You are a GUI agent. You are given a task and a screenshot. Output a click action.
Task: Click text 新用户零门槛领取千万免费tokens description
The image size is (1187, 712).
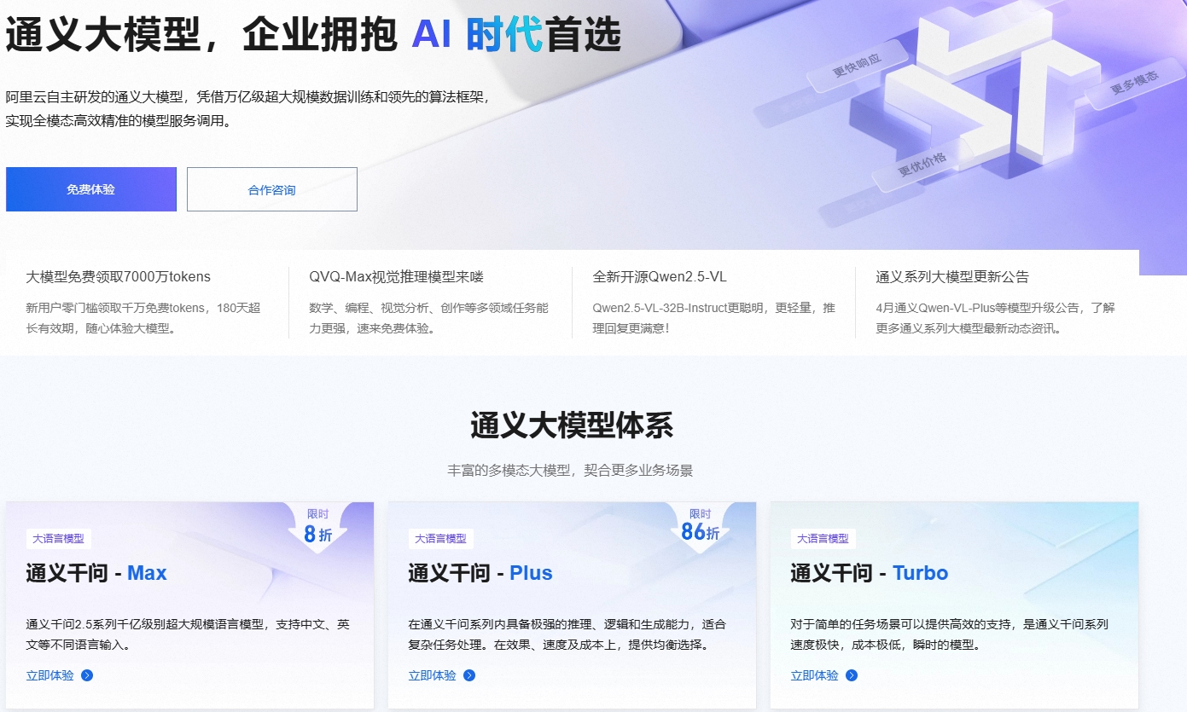tap(143, 318)
